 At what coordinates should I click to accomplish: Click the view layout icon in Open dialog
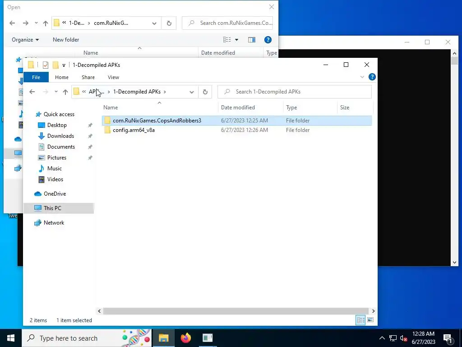pyautogui.click(x=227, y=40)
